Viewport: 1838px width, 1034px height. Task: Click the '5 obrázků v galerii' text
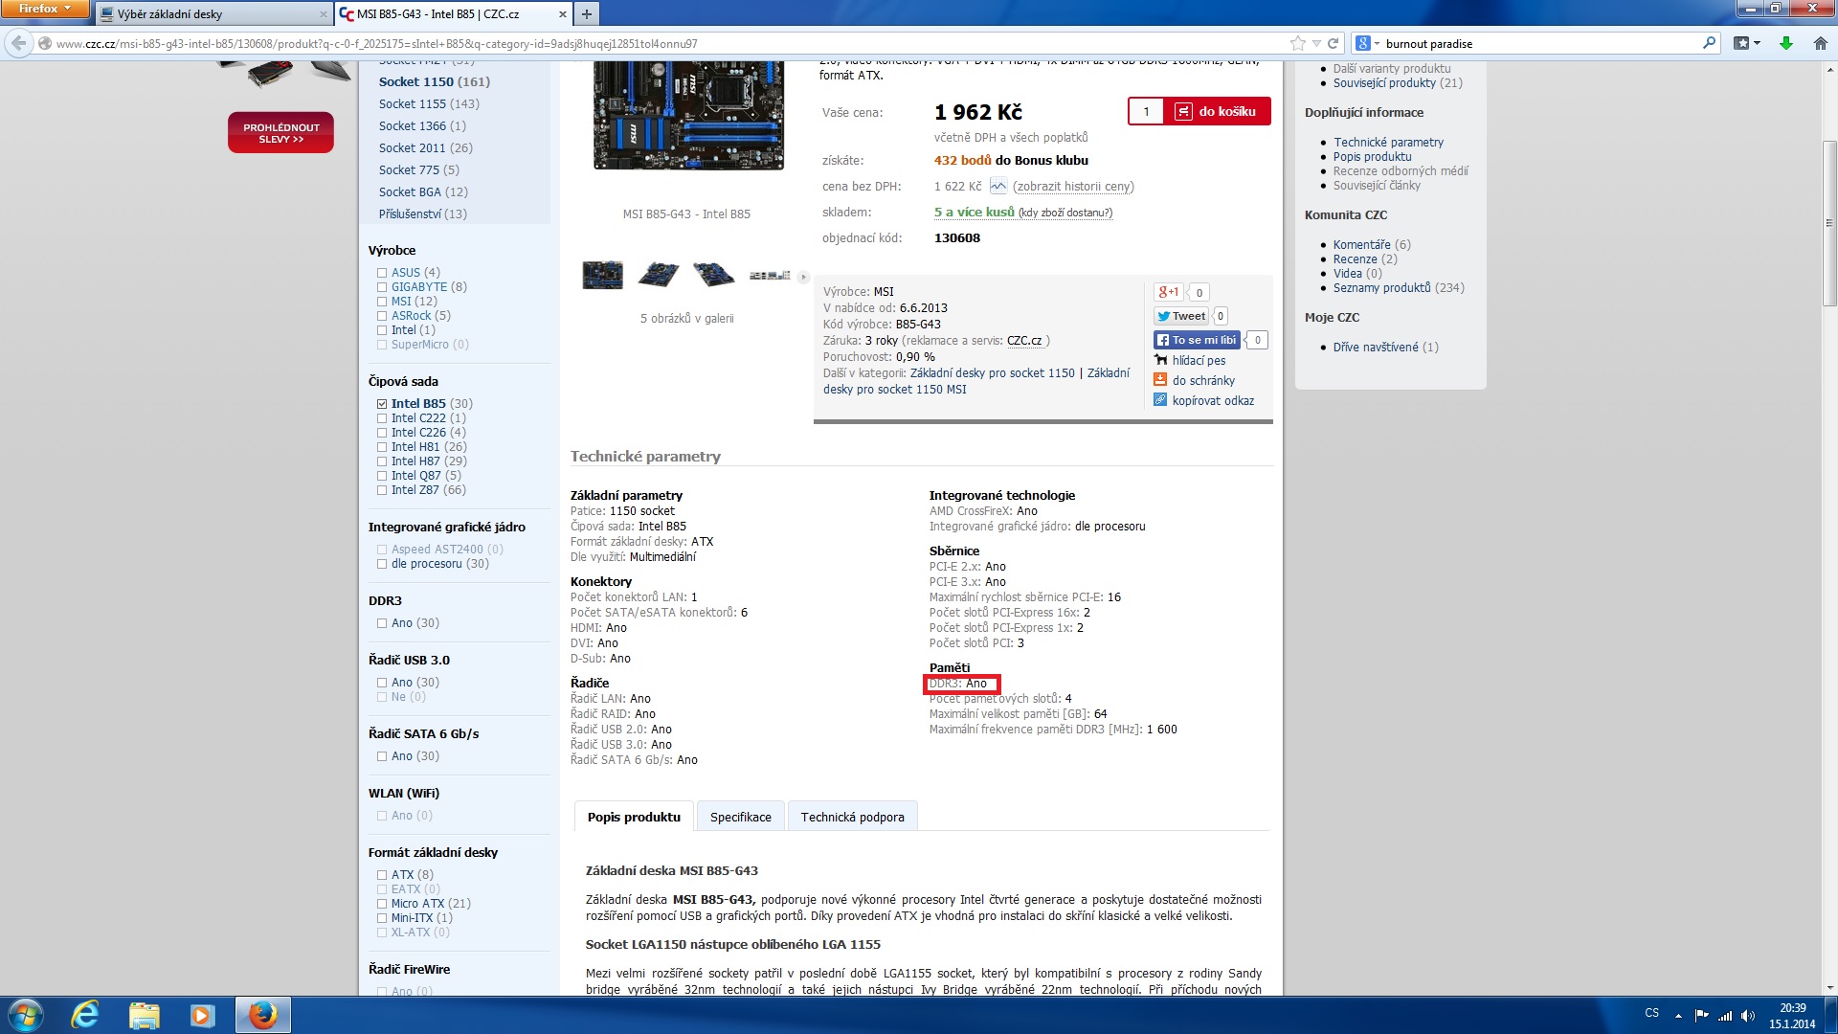point(686,319)
